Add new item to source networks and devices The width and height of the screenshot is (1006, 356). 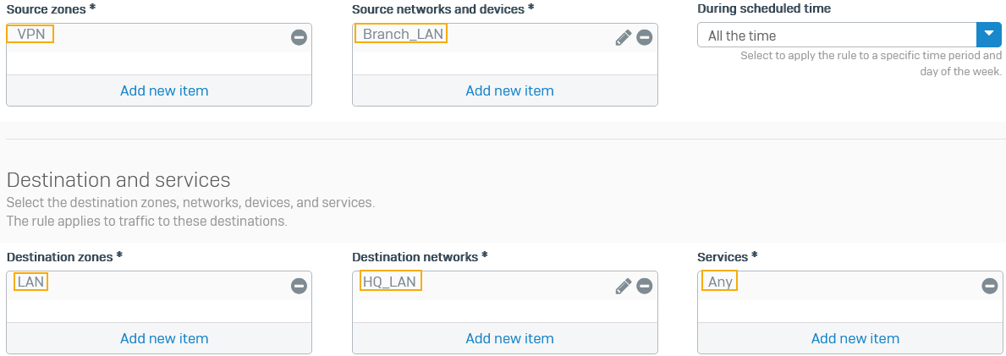[509, 90]
